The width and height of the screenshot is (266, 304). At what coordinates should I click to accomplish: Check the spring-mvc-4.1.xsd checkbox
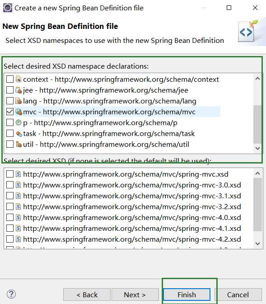pos(10,228)
